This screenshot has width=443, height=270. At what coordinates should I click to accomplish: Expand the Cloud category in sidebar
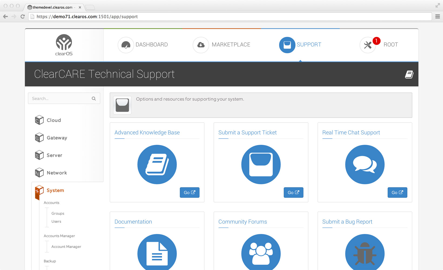pos(54,120)
